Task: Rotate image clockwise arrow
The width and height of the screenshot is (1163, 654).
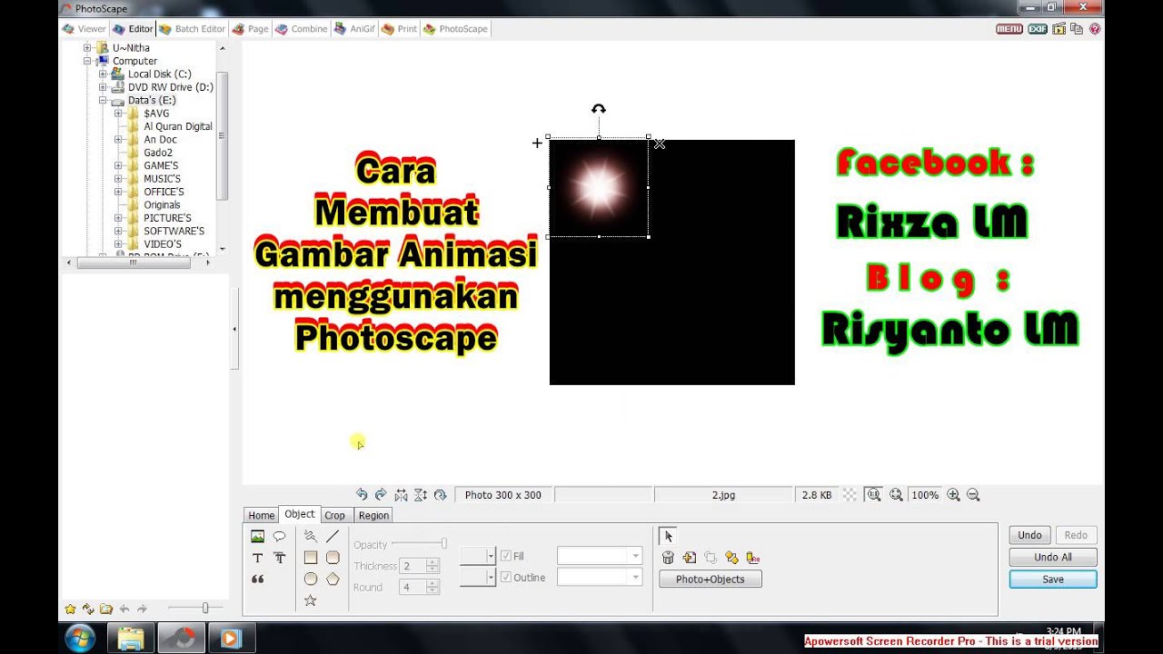Action: click(381, 494)
